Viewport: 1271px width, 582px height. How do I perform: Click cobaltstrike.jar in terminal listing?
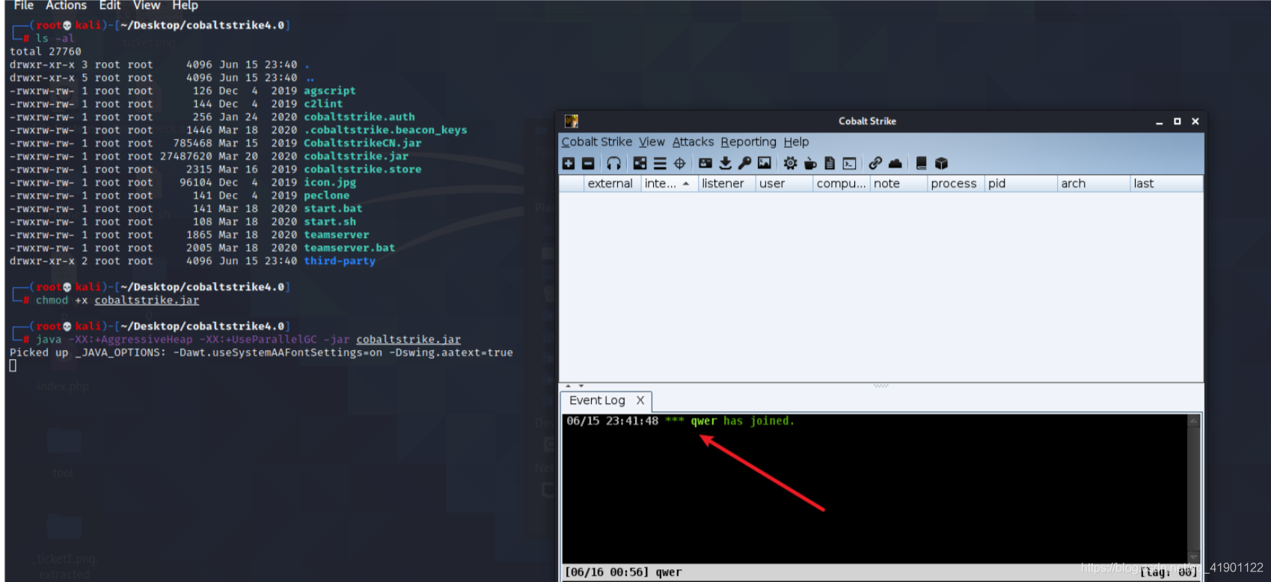pyautogui.click(x=355, y=156)
